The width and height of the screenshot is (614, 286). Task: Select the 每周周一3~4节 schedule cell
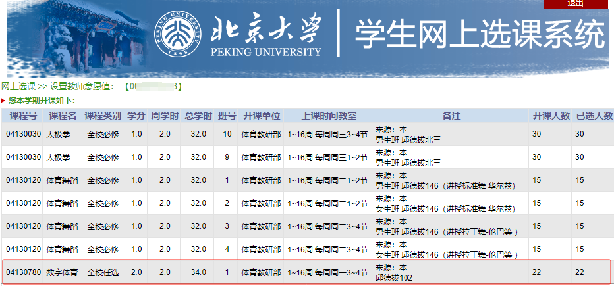tap(327, 272)
